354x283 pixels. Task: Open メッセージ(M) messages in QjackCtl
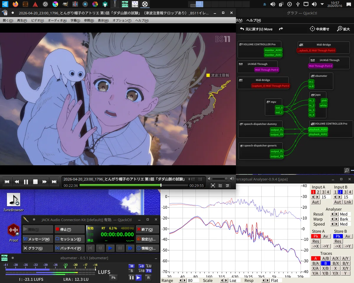[x=38, y=239]
